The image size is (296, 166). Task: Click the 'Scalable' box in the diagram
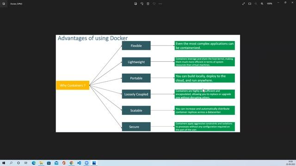click(x=136, y=111)
